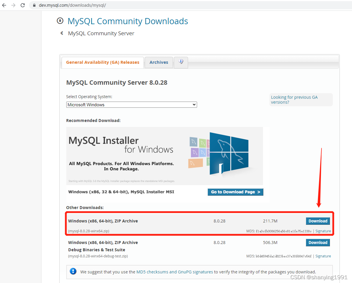Click the download circle icon beside title
Screen dimensions: 352x283
pos(60,21)
